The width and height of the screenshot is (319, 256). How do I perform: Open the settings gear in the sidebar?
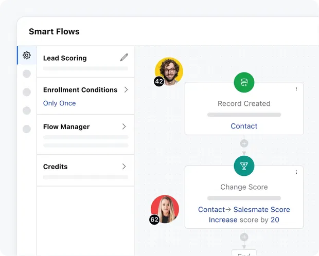click(x=27, y=56)
